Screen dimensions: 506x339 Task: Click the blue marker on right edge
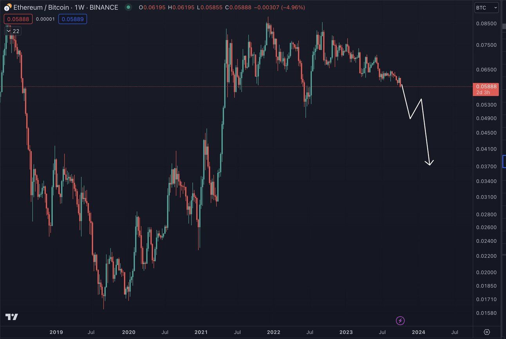[x=504, y=162]
